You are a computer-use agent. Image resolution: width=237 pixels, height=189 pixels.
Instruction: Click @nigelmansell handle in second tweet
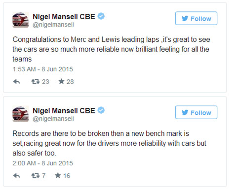pos(53,119)
